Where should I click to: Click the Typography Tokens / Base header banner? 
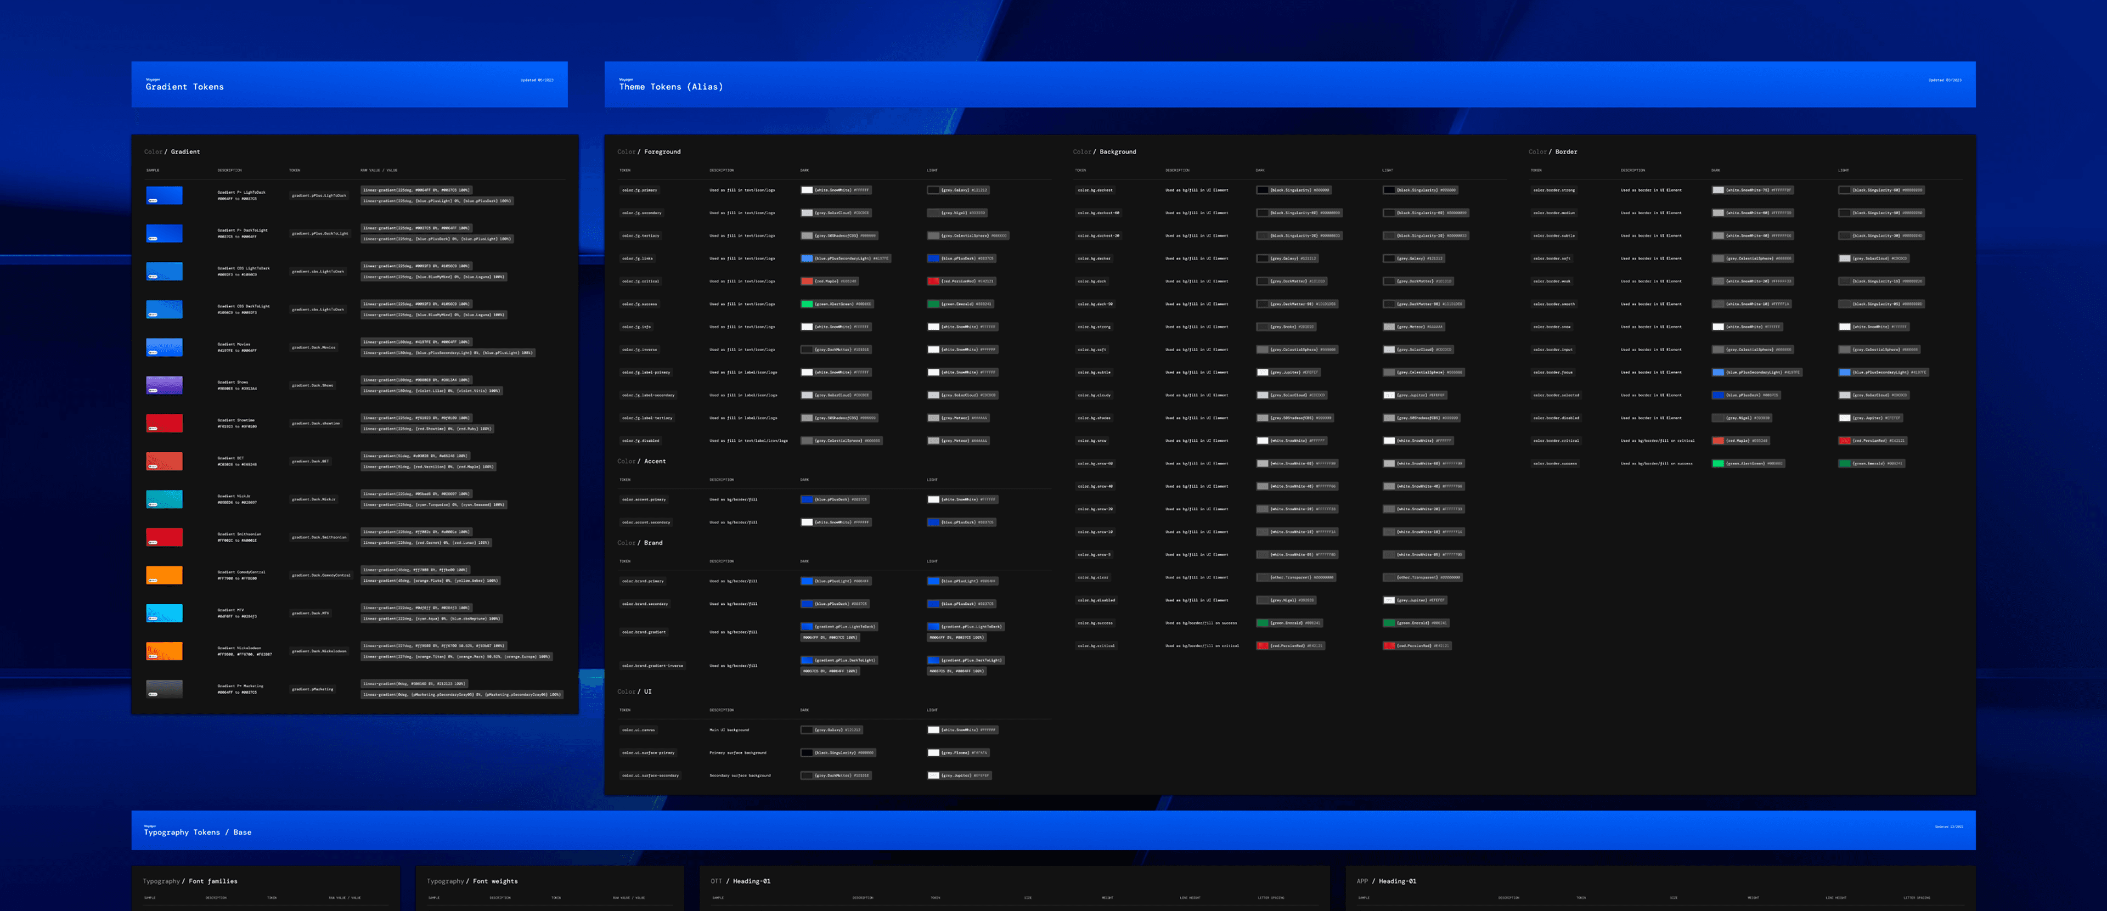pyautogui.click(x=1053, y=830)
